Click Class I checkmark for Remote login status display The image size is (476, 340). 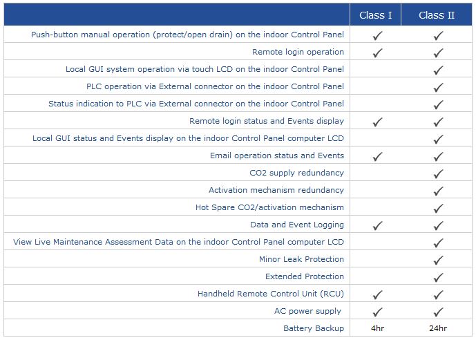(x=377, y=122)
